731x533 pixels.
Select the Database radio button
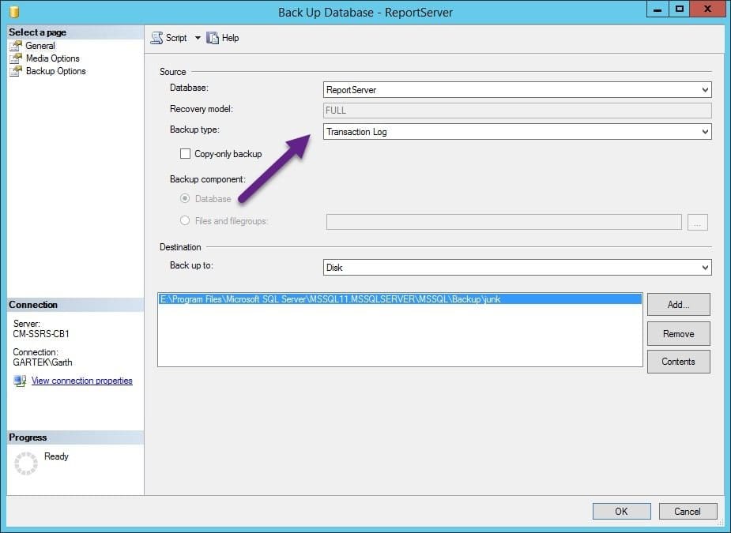[185, 198]
